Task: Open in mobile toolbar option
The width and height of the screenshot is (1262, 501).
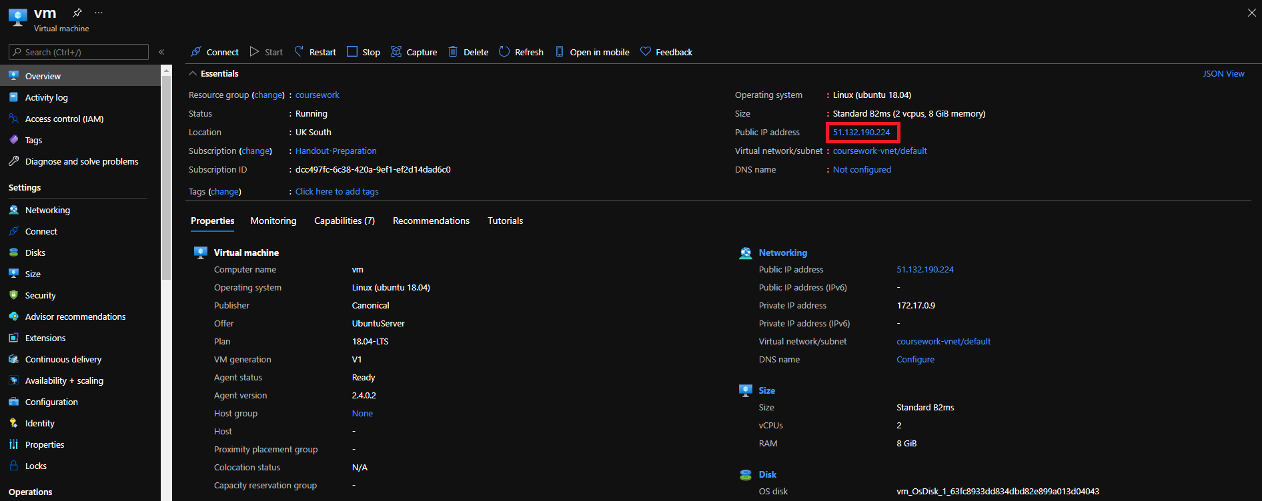Action: (592, 52)
